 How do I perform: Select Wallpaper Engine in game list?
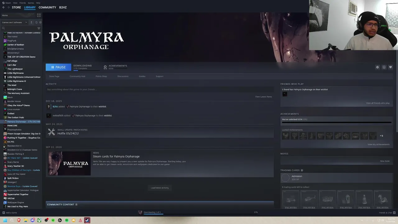[x=16, y=203]
